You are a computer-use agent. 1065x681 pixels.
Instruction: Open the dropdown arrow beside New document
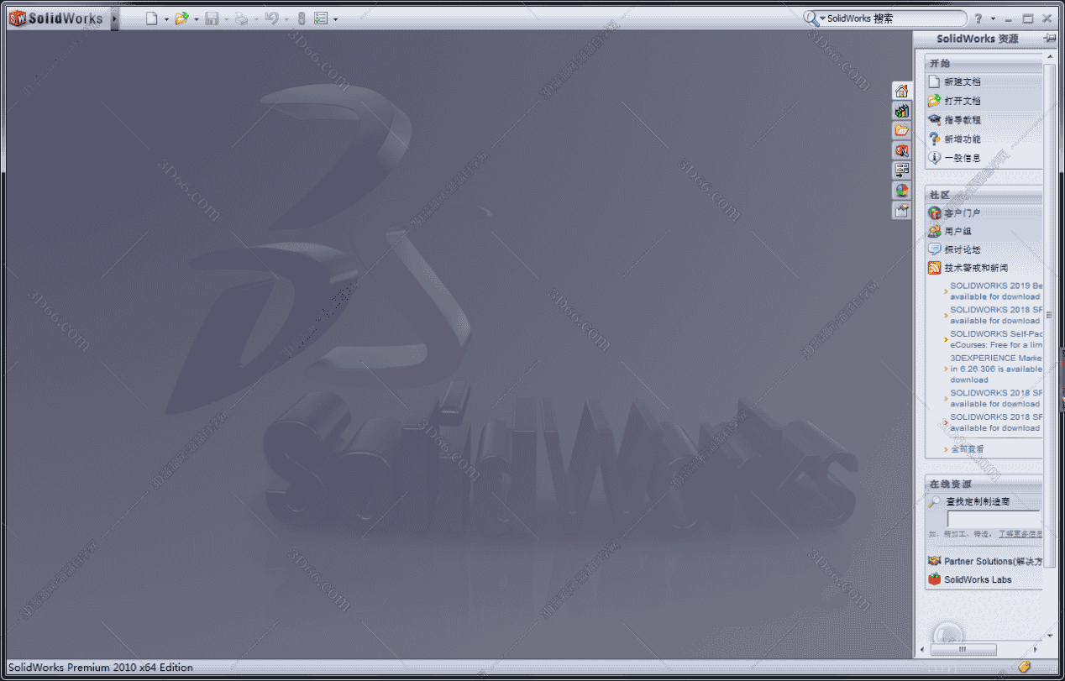(166, 18)
